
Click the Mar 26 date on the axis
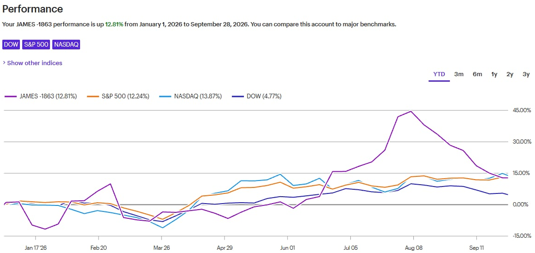click(162, 247)
